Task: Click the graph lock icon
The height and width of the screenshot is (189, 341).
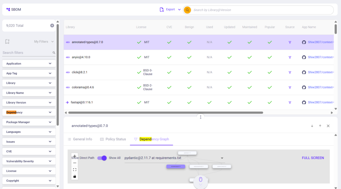Action: pyautogui.click(x=75, y=176)
